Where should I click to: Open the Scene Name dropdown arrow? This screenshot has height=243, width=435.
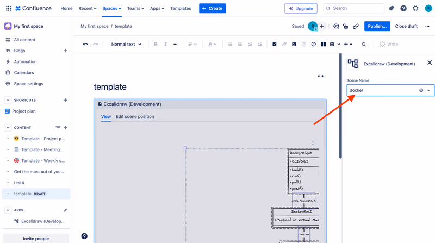tap(428, 90)
